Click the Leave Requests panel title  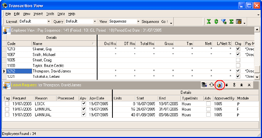point(24,85)
